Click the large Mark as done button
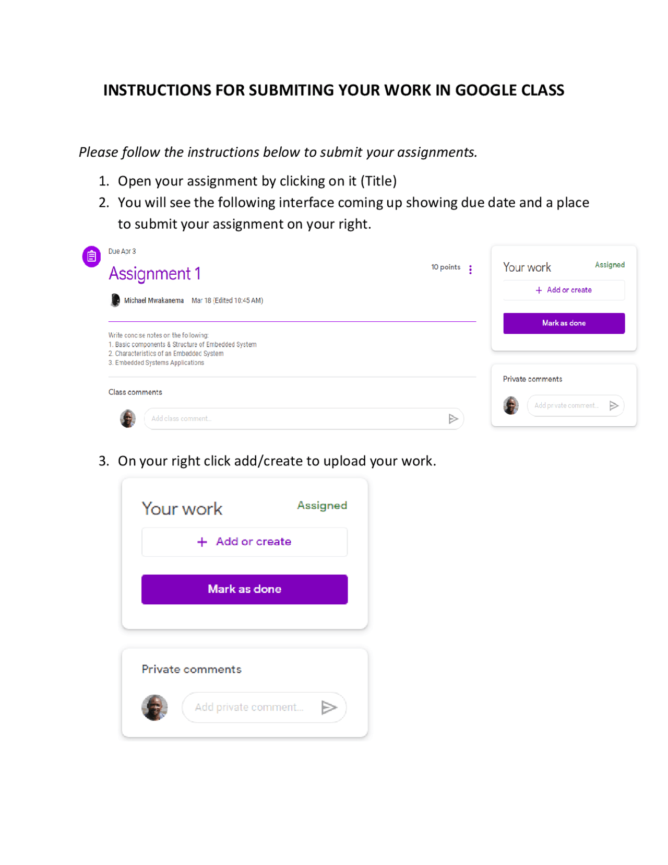The height and width of the screenshot is (865, 668). (244, 589)
